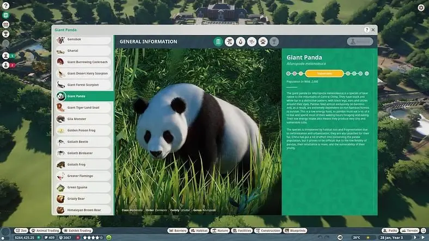This screenshot has width=429, height=241.
Task: Select Gharial in the animal list
Action: (83, 51)
